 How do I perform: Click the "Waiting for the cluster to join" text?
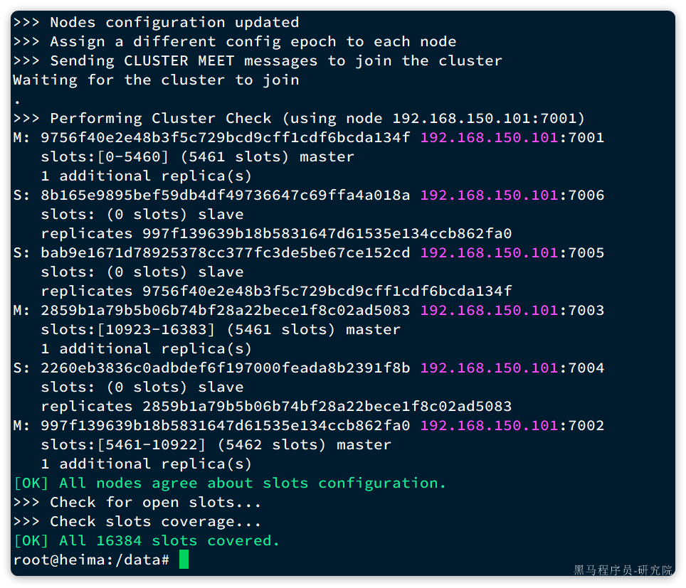pos(156,80)
